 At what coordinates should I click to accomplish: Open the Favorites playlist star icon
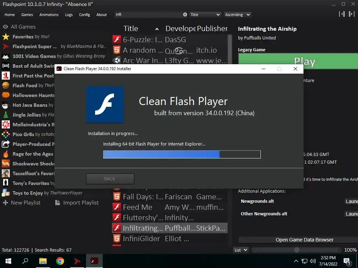(x=6, y=37)
